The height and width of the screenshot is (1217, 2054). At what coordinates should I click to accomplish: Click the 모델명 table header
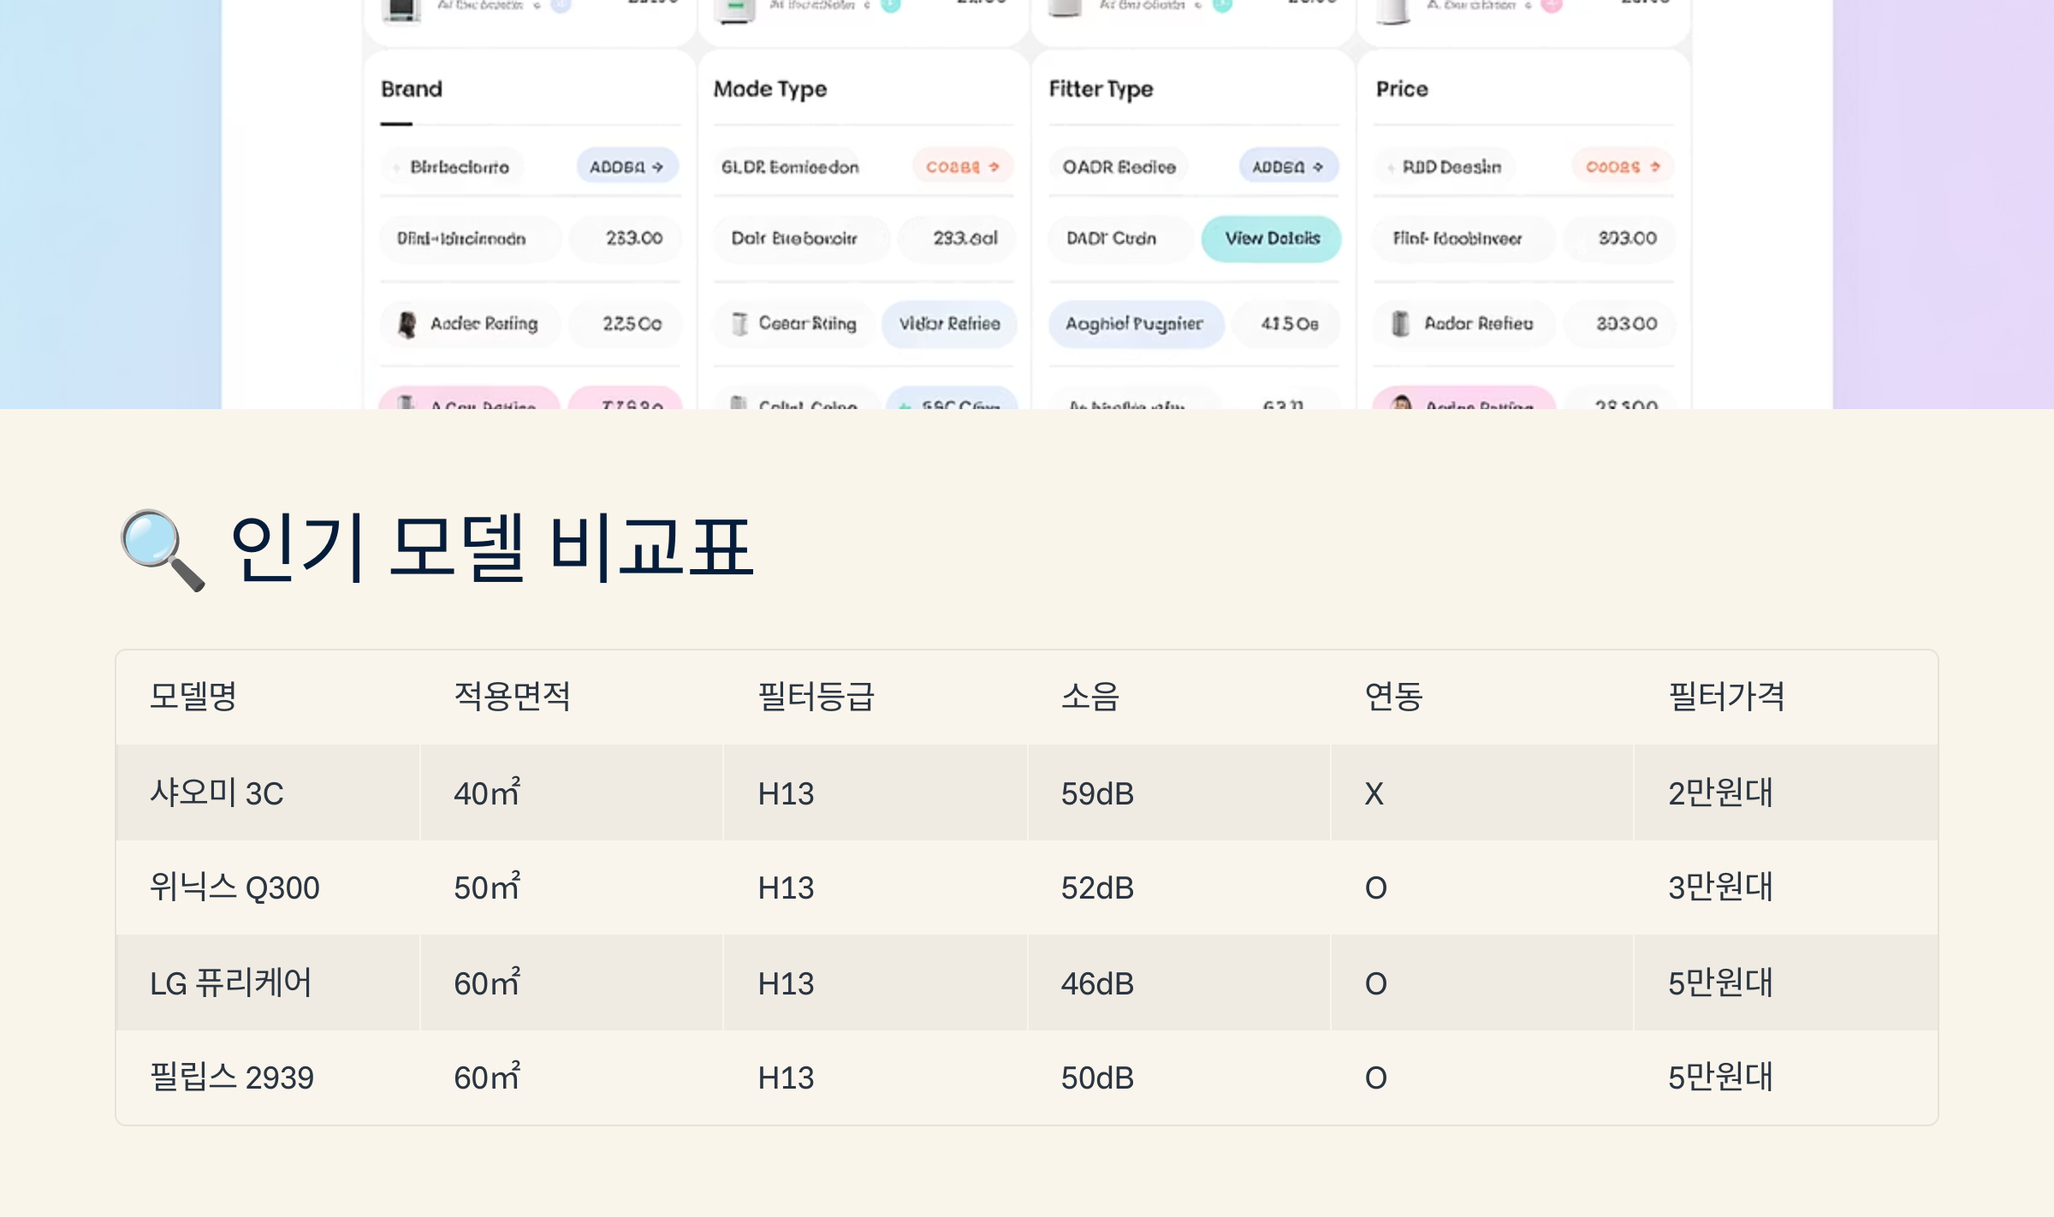pyautogui.click(x=193, y=697)
